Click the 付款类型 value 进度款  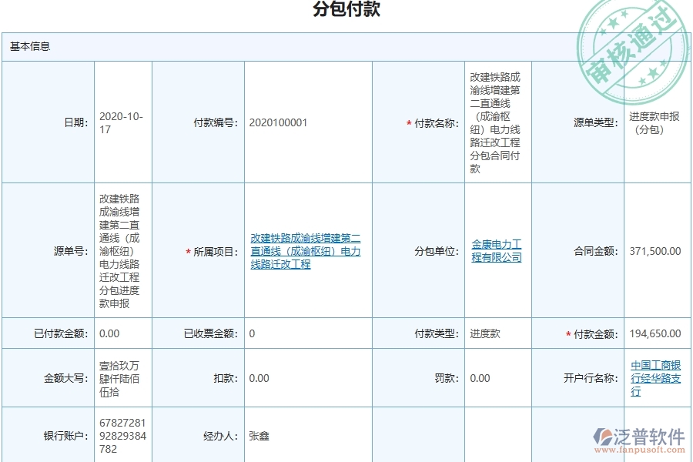click(x=485, y=333)
